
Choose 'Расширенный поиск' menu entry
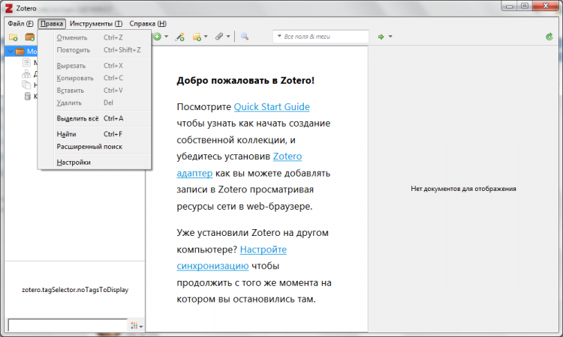(x=89, y=146)
